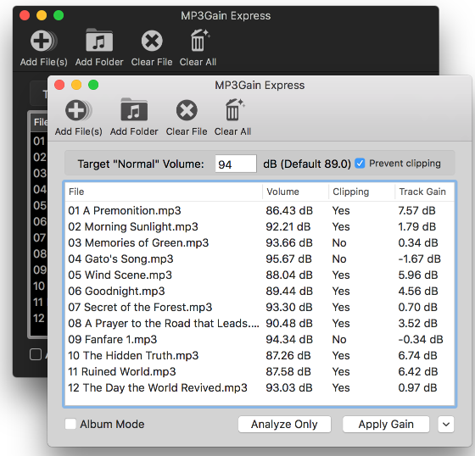Select row 01 A Premonition.mp3

tap(260, 210)
